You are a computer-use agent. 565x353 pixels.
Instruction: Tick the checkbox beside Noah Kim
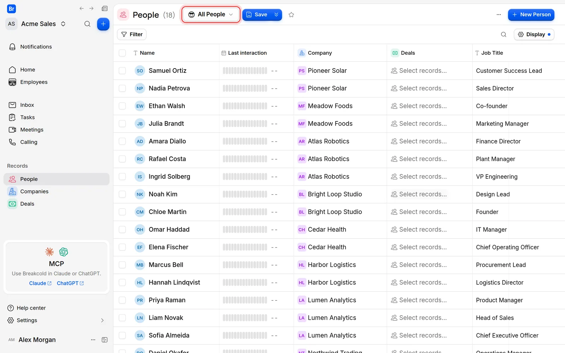tap(122, 194)
